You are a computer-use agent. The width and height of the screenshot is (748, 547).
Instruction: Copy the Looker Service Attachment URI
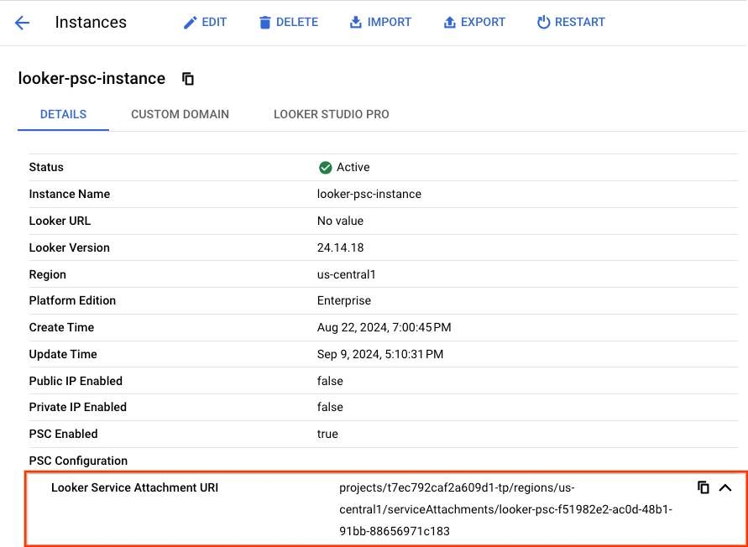tap(704, 487)
